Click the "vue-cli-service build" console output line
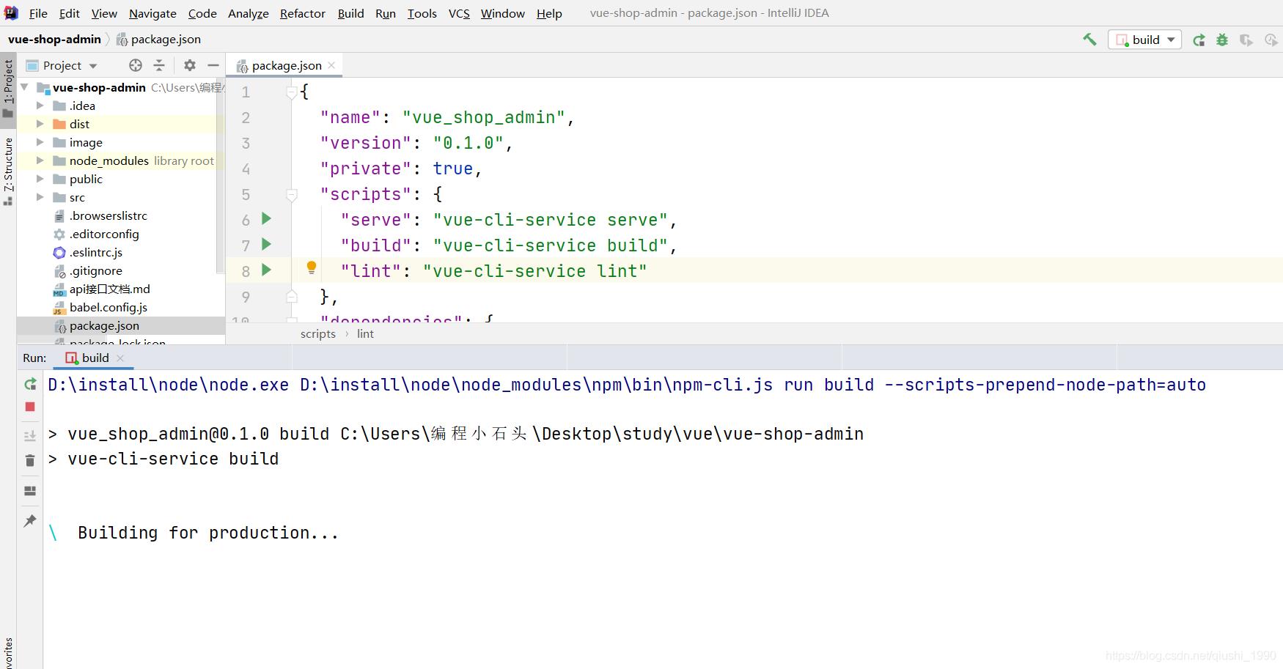 (x=173, y=459)
